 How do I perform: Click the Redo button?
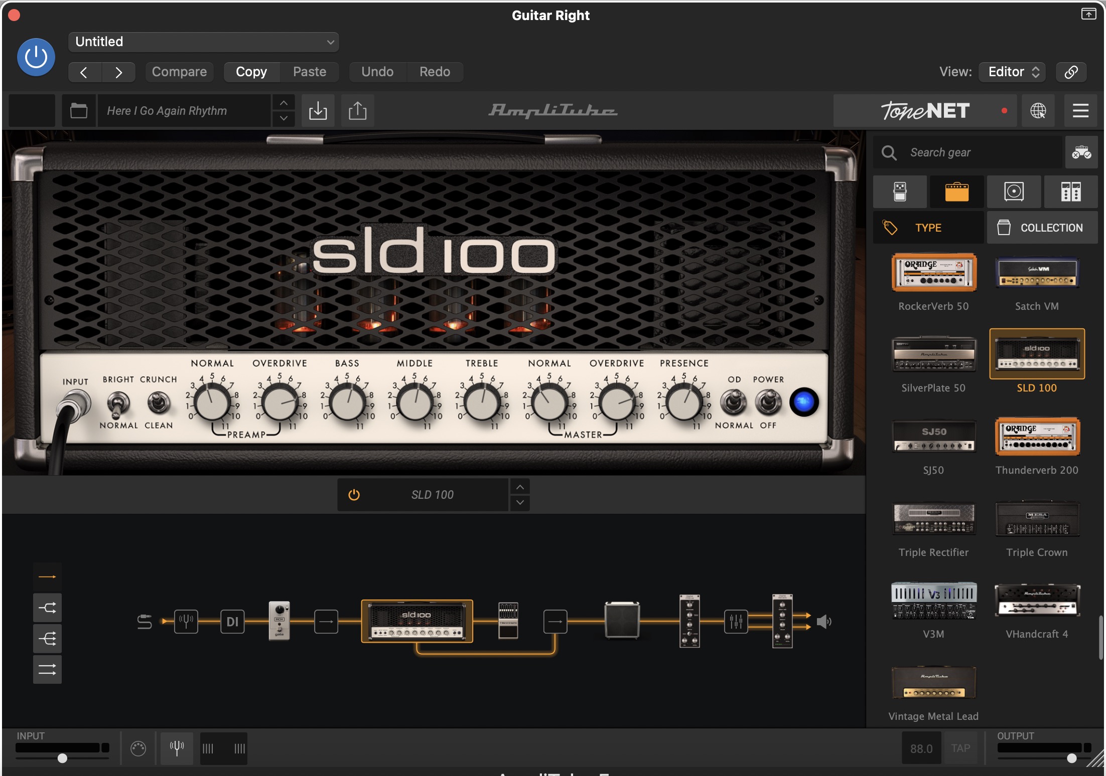435,72
